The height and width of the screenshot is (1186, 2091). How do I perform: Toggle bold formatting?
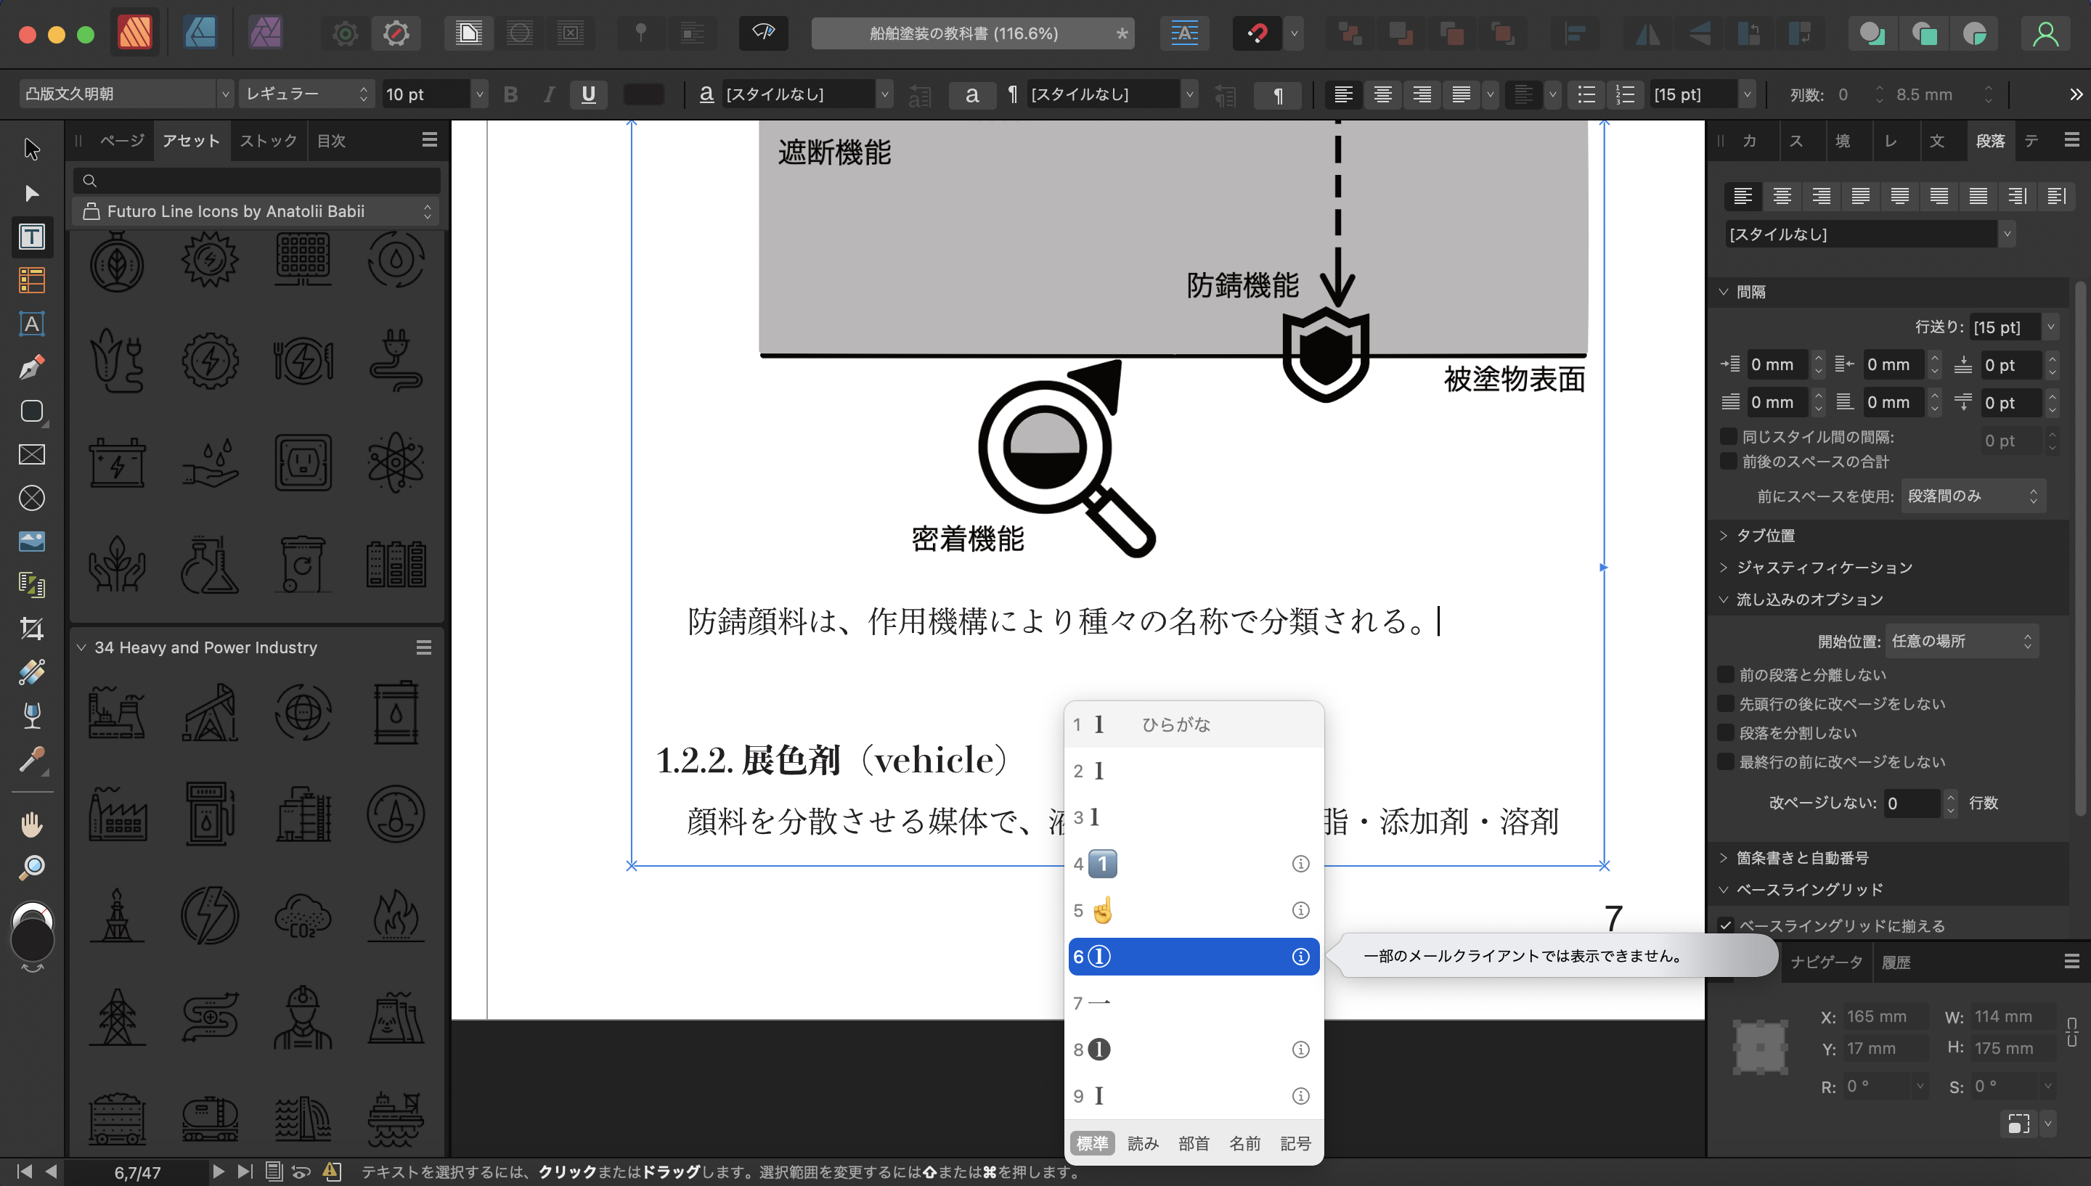pos(510,94)
